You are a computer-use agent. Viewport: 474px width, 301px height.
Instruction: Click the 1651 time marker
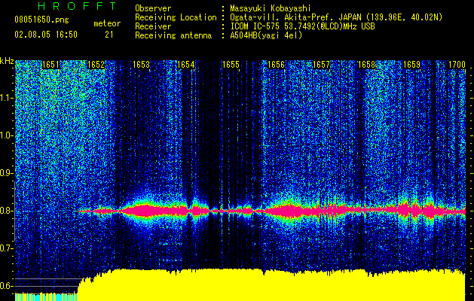tap(50, 65)
